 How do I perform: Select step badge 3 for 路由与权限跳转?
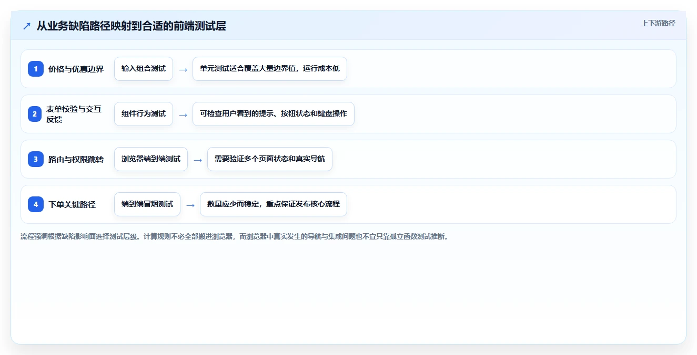(36, 159)
